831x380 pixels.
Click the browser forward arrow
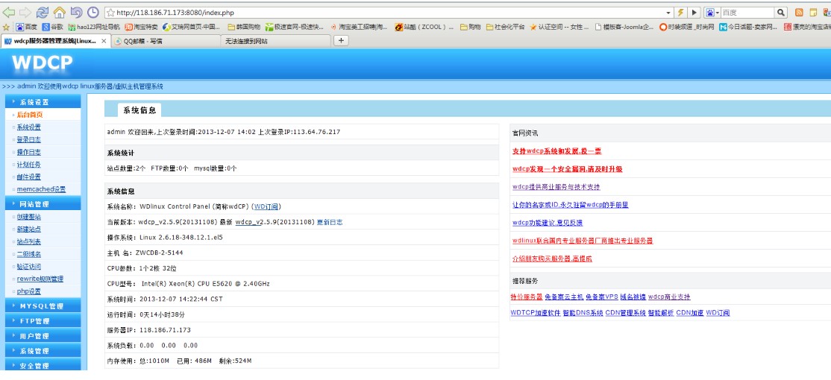pyautogui.click(x=25, y=12)
